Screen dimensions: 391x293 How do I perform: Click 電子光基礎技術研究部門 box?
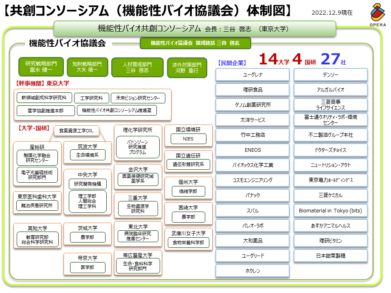[x=37, y=175]
